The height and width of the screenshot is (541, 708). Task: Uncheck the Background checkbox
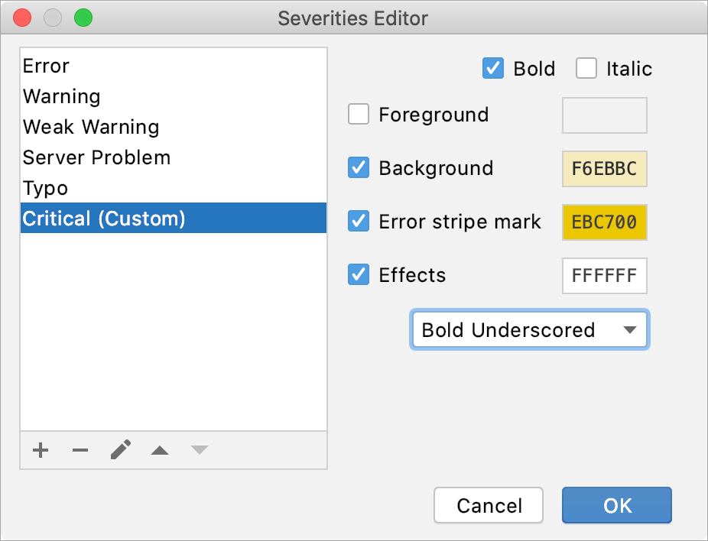click(359, 168)
